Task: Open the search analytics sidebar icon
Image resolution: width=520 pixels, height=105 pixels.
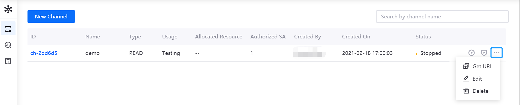Action: [8, 45]
